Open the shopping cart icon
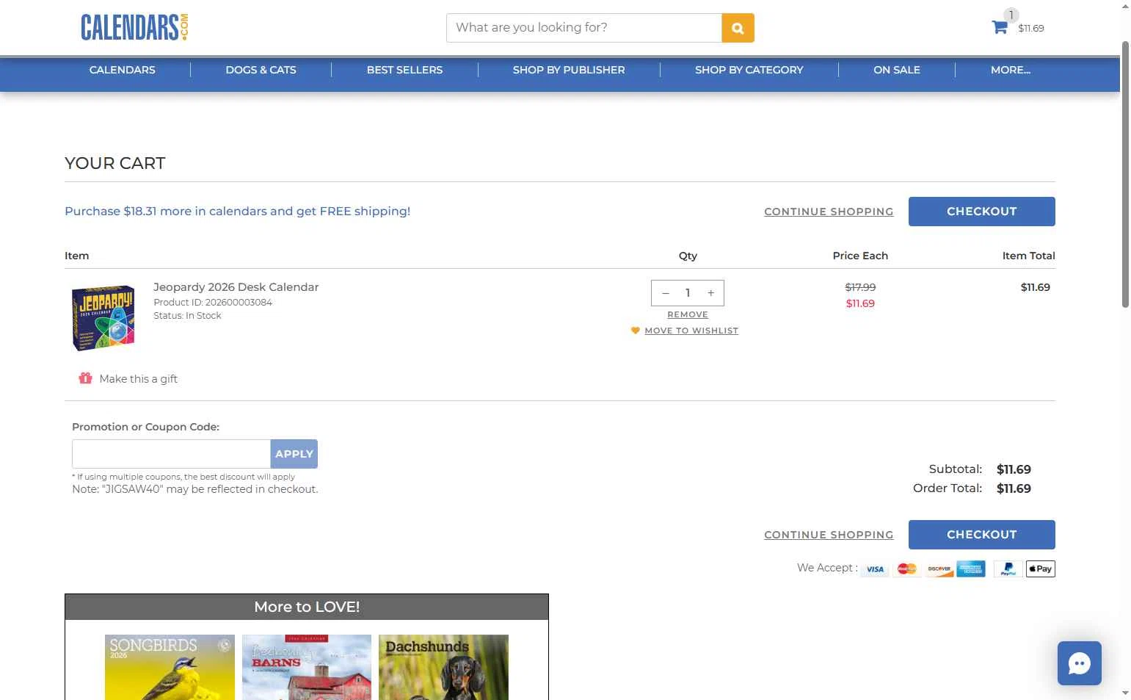1131x700 pixels. [x=1000, y=27]
